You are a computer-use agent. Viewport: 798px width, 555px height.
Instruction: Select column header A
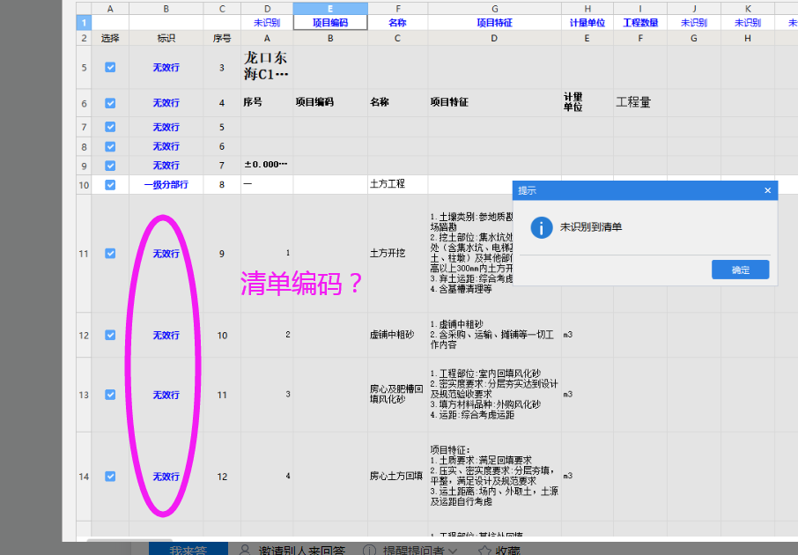pos(110,9)
